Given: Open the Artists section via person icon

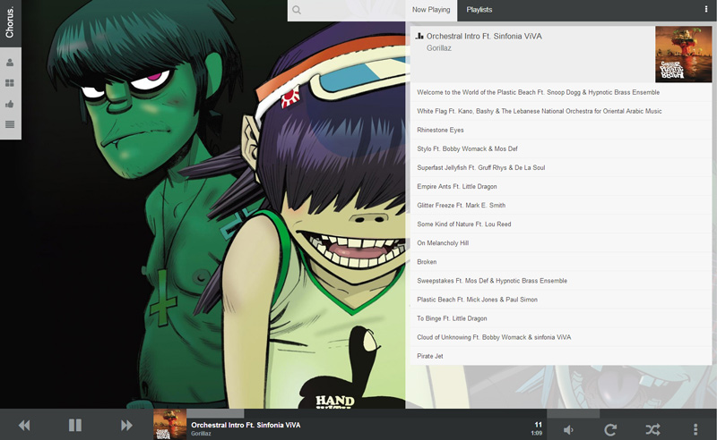Looking at the screenshot, I should [10, 63].
